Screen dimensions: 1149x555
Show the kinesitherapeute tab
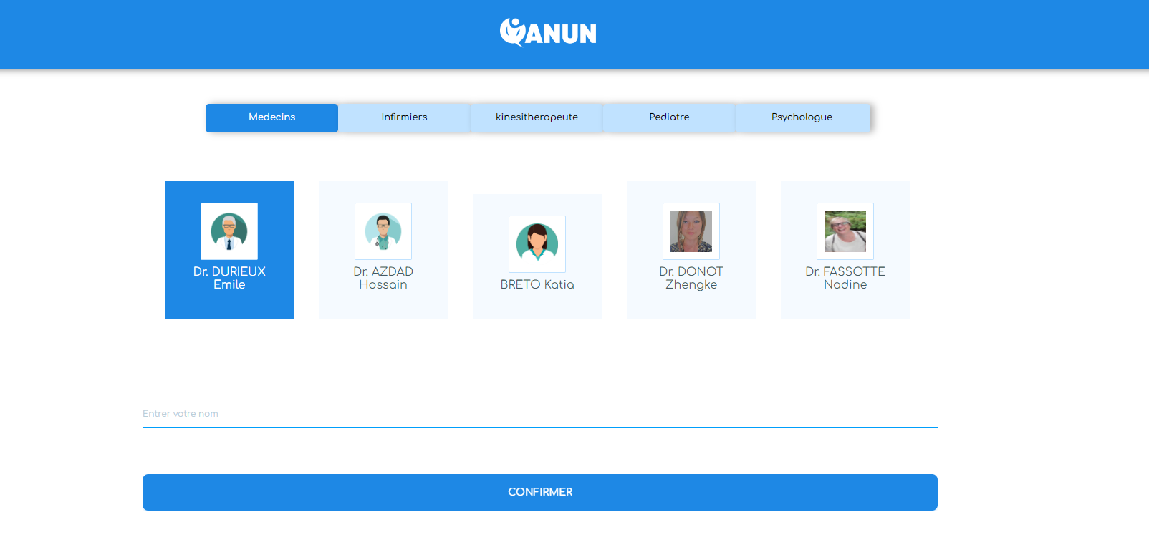pyautogui.click(x=537, y=117)
